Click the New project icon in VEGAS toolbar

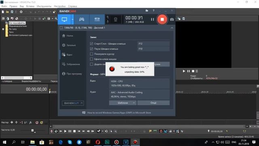click(3, 12)
